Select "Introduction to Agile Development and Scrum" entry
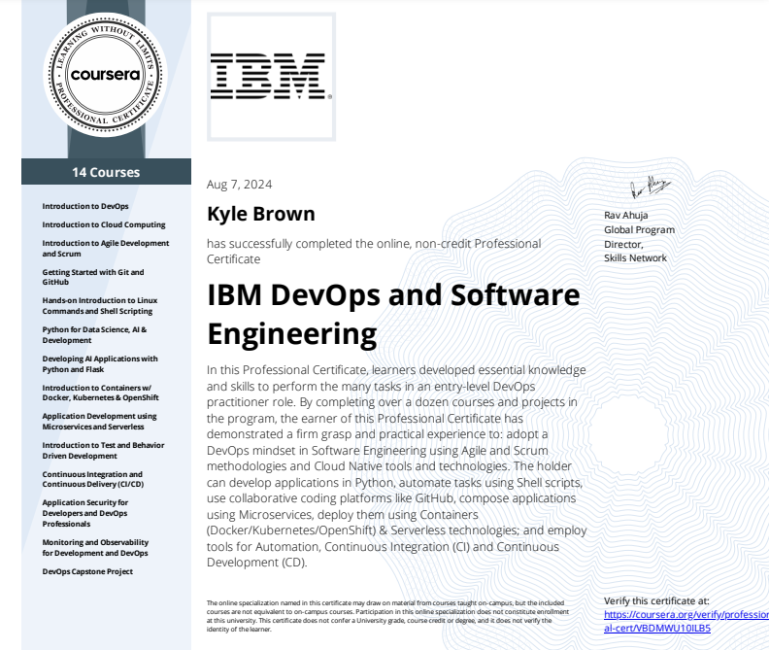 coord(106,249)
